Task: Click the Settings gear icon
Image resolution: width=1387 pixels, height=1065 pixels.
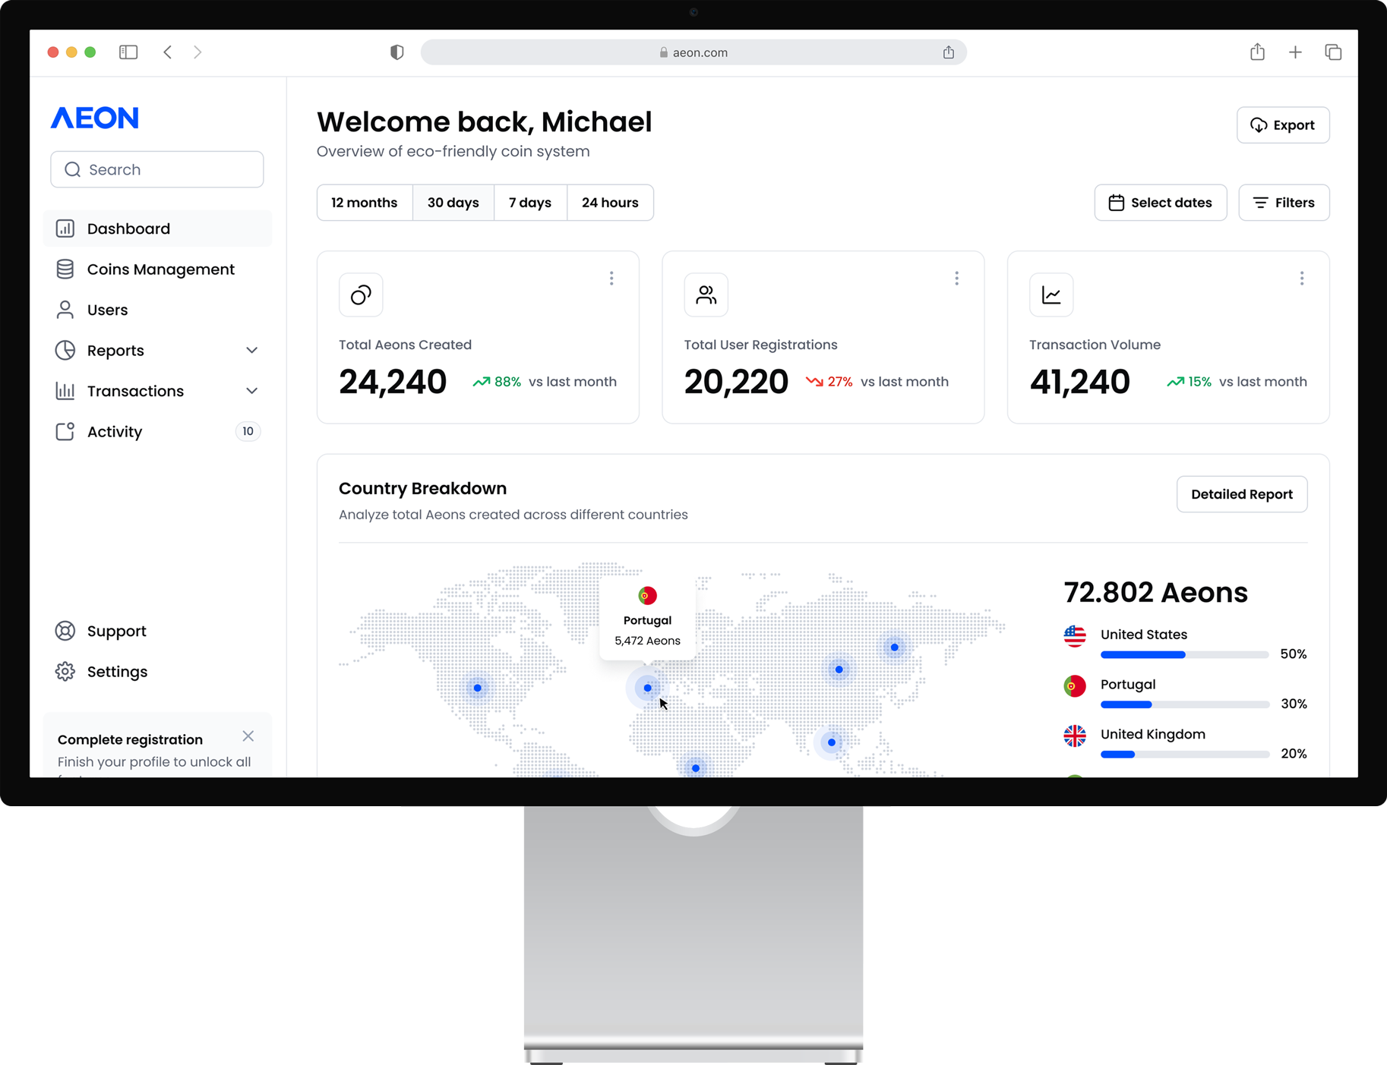Action: point(65,672)
